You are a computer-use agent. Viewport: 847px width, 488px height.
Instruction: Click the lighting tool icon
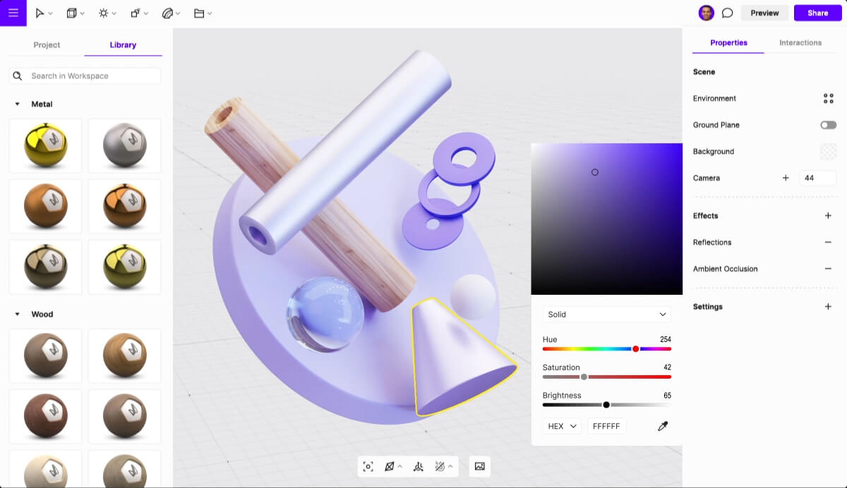pyautogui.click(x=103, y=13)
